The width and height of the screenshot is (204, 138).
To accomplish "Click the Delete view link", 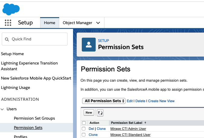I will [140, 101].
